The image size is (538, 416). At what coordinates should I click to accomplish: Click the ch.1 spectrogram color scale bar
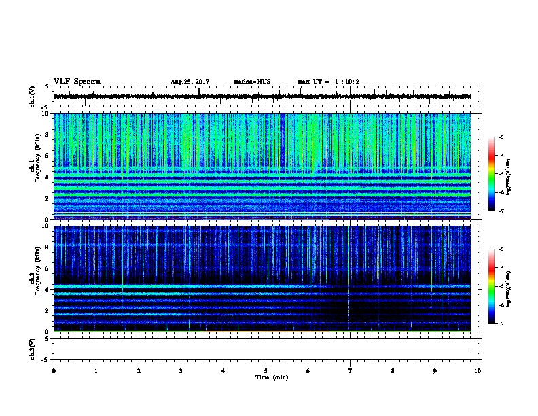click(x=491, y=174)
